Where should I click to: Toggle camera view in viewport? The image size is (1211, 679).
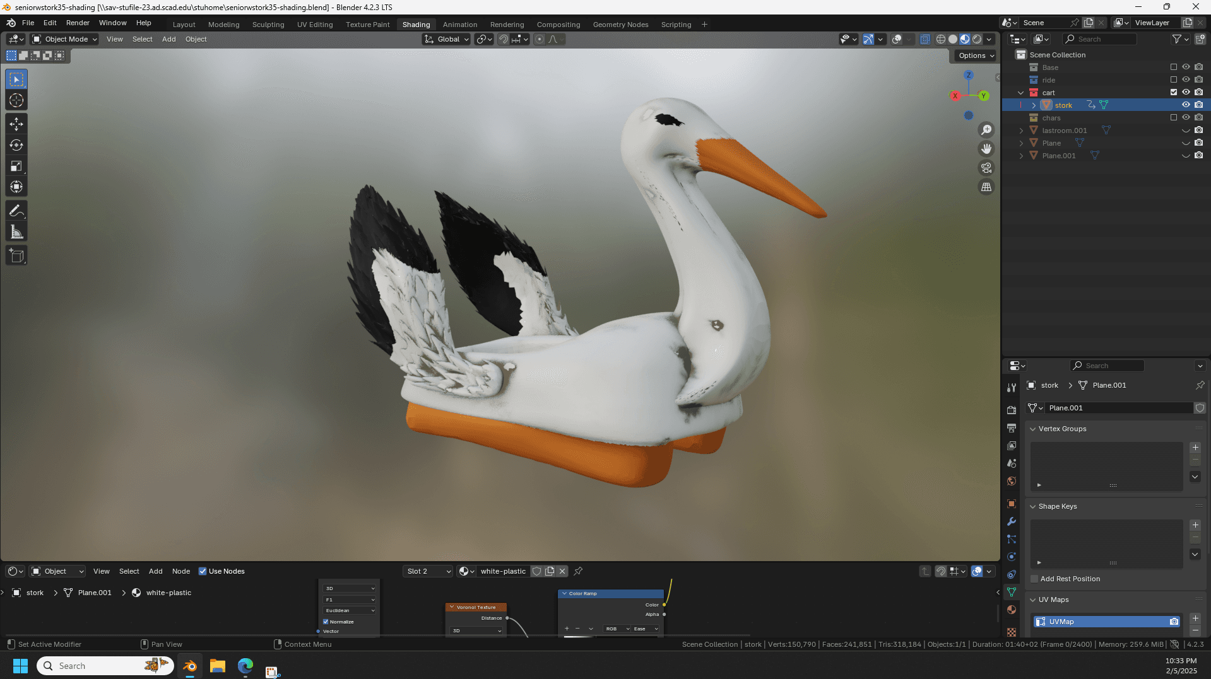tap(986, 168)
